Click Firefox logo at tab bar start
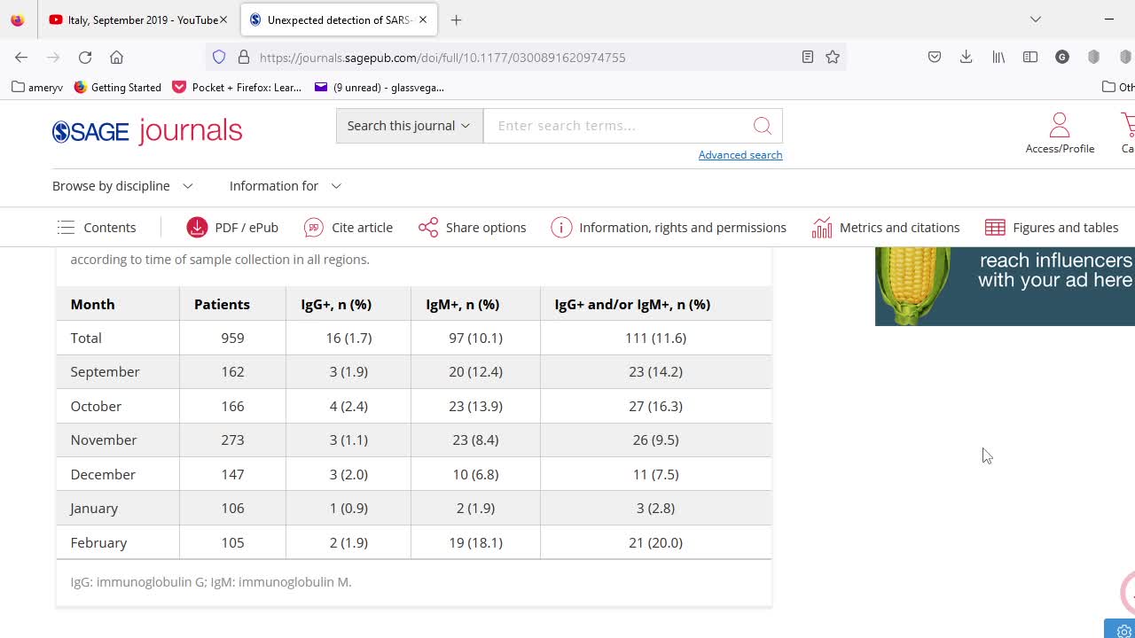The image size is (1135, 638). point(18,19)
